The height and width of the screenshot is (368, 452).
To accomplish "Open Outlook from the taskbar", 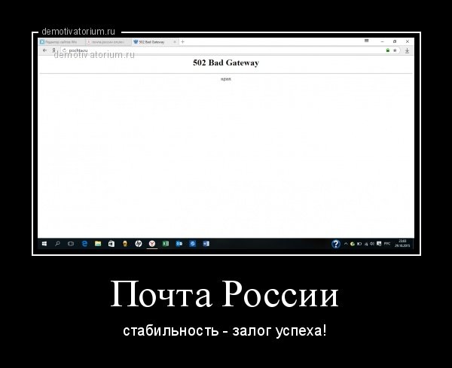I will coord(179,244).
